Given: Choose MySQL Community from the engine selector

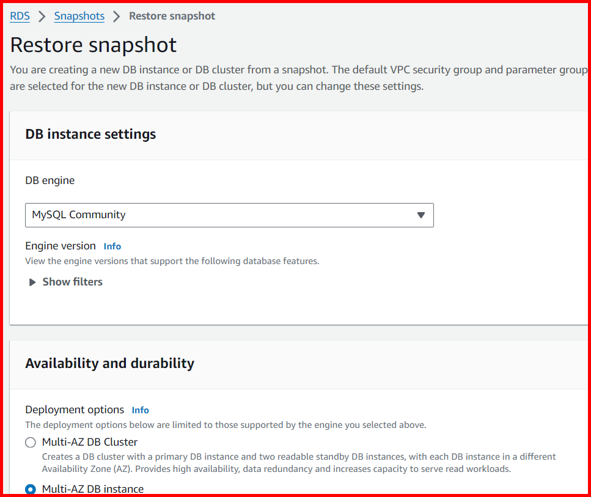Looking at the screenshot, I should [x=229, y=215].
